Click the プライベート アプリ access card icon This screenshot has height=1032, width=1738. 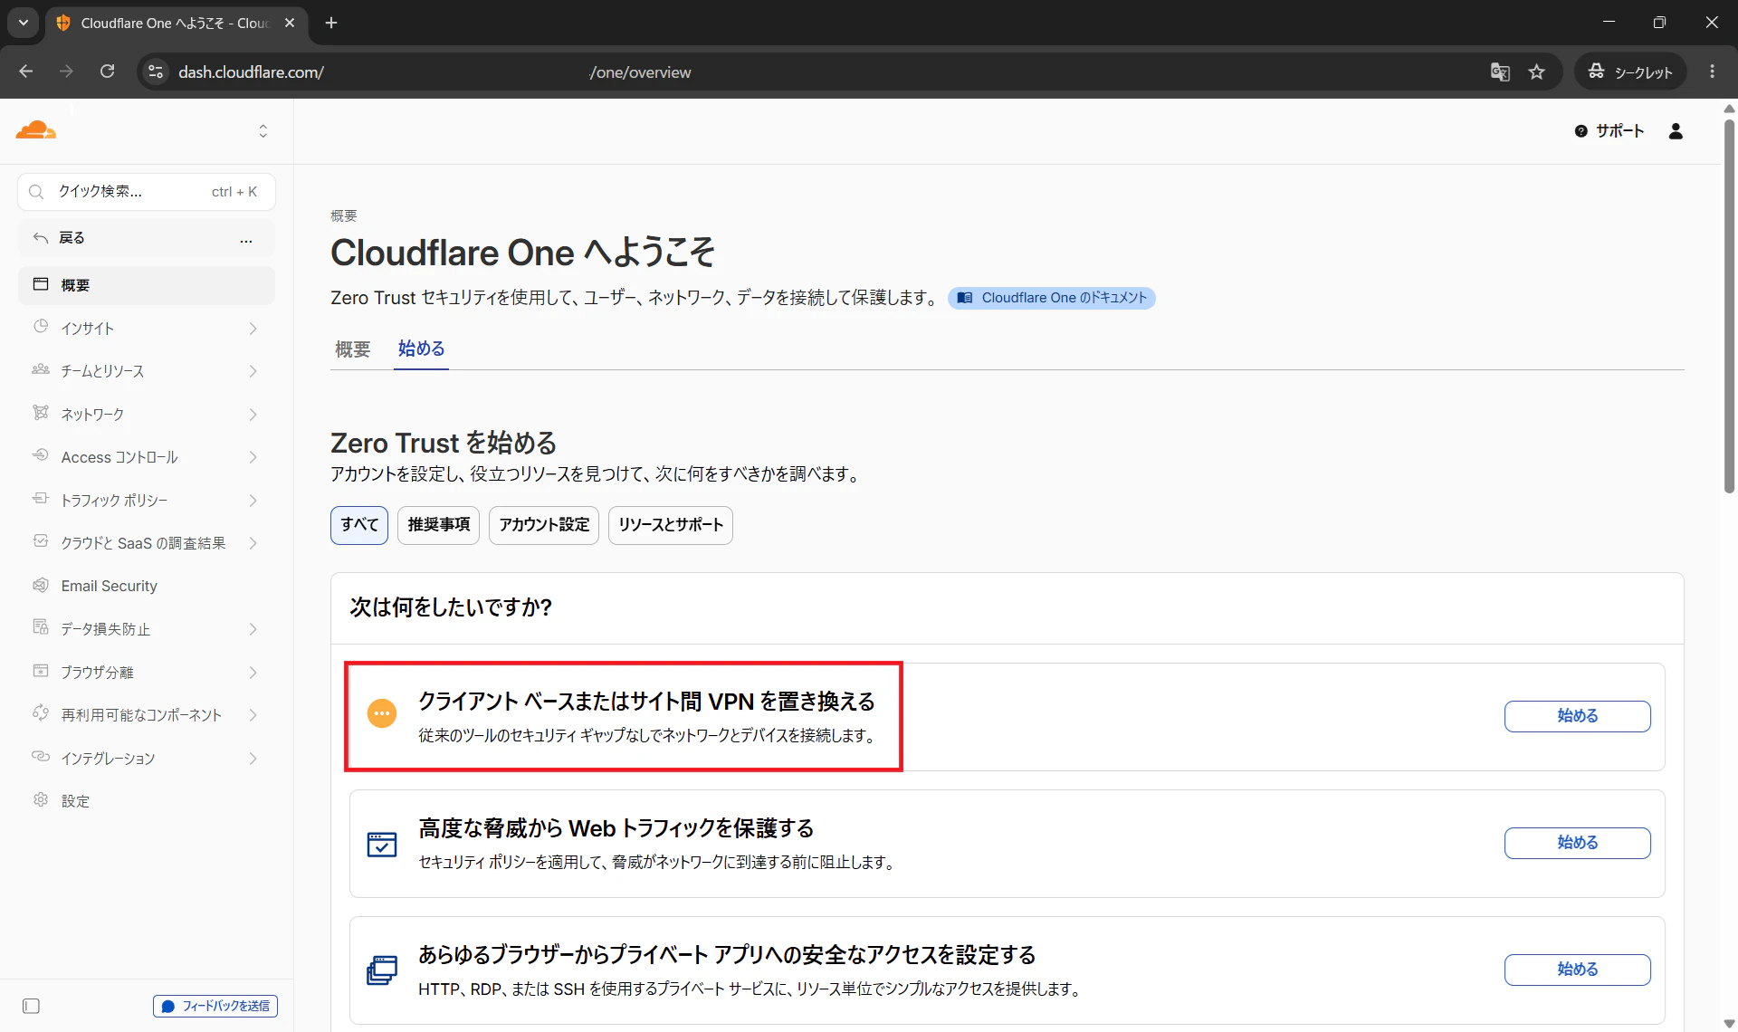click(382, 970)
